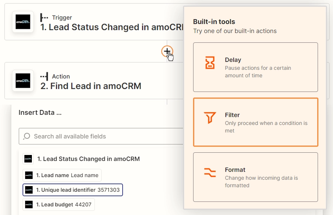The height and width of the screenshot is (215, 333).
Task: Select the Filter funnel icon
Action: tap(210, 117)
